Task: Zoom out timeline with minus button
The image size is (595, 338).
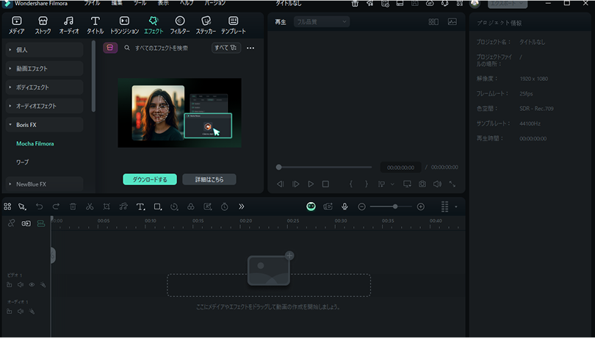Action: [x=361, y=206]
